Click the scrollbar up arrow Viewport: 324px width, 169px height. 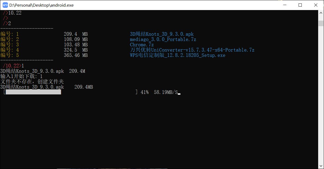(x=321, y=13)
